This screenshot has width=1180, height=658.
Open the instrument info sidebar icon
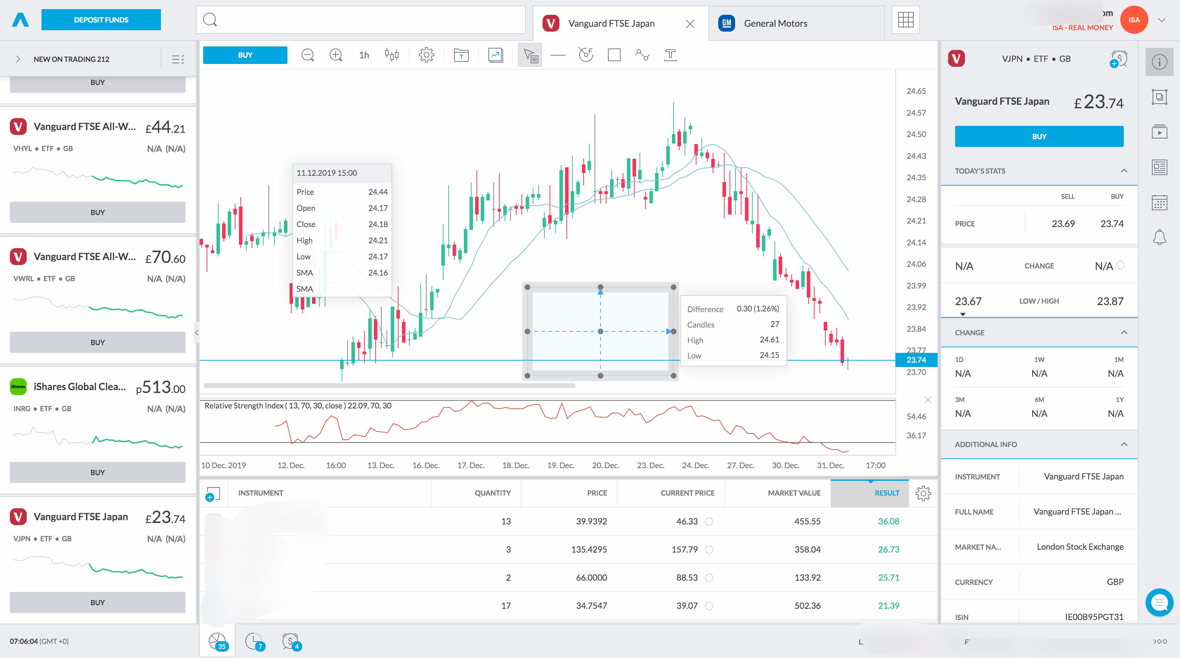point(1159,62)
